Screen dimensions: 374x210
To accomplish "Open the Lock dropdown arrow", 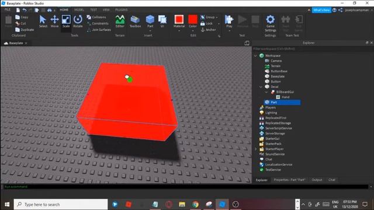I will (219, 23).
